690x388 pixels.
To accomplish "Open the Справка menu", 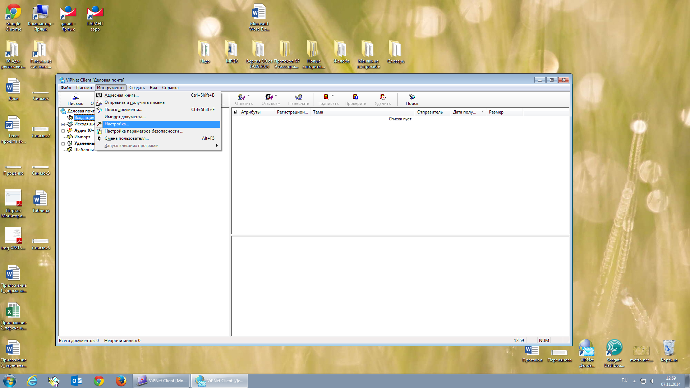I will (x=170, y=88).
